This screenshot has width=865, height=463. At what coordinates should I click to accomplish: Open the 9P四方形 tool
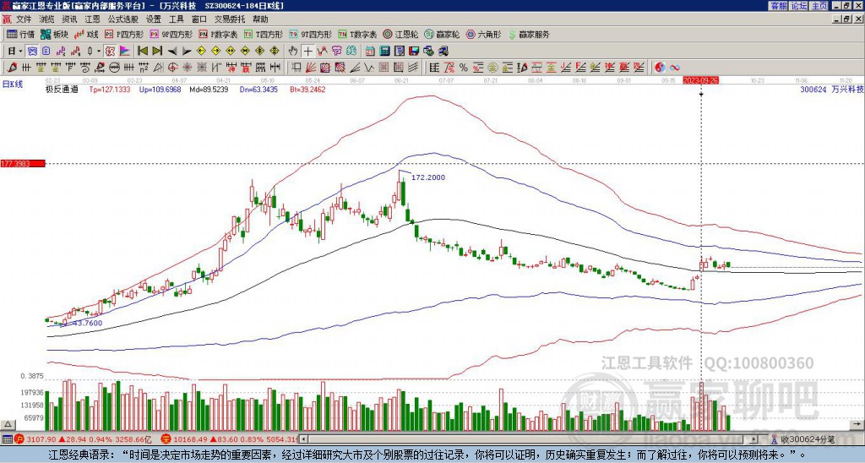171,34
